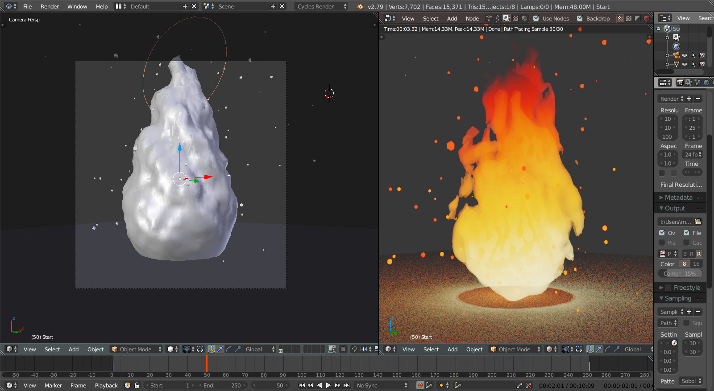714x391 pixels.
Task: Open the Marker menu in timeline
Action: 53,385
